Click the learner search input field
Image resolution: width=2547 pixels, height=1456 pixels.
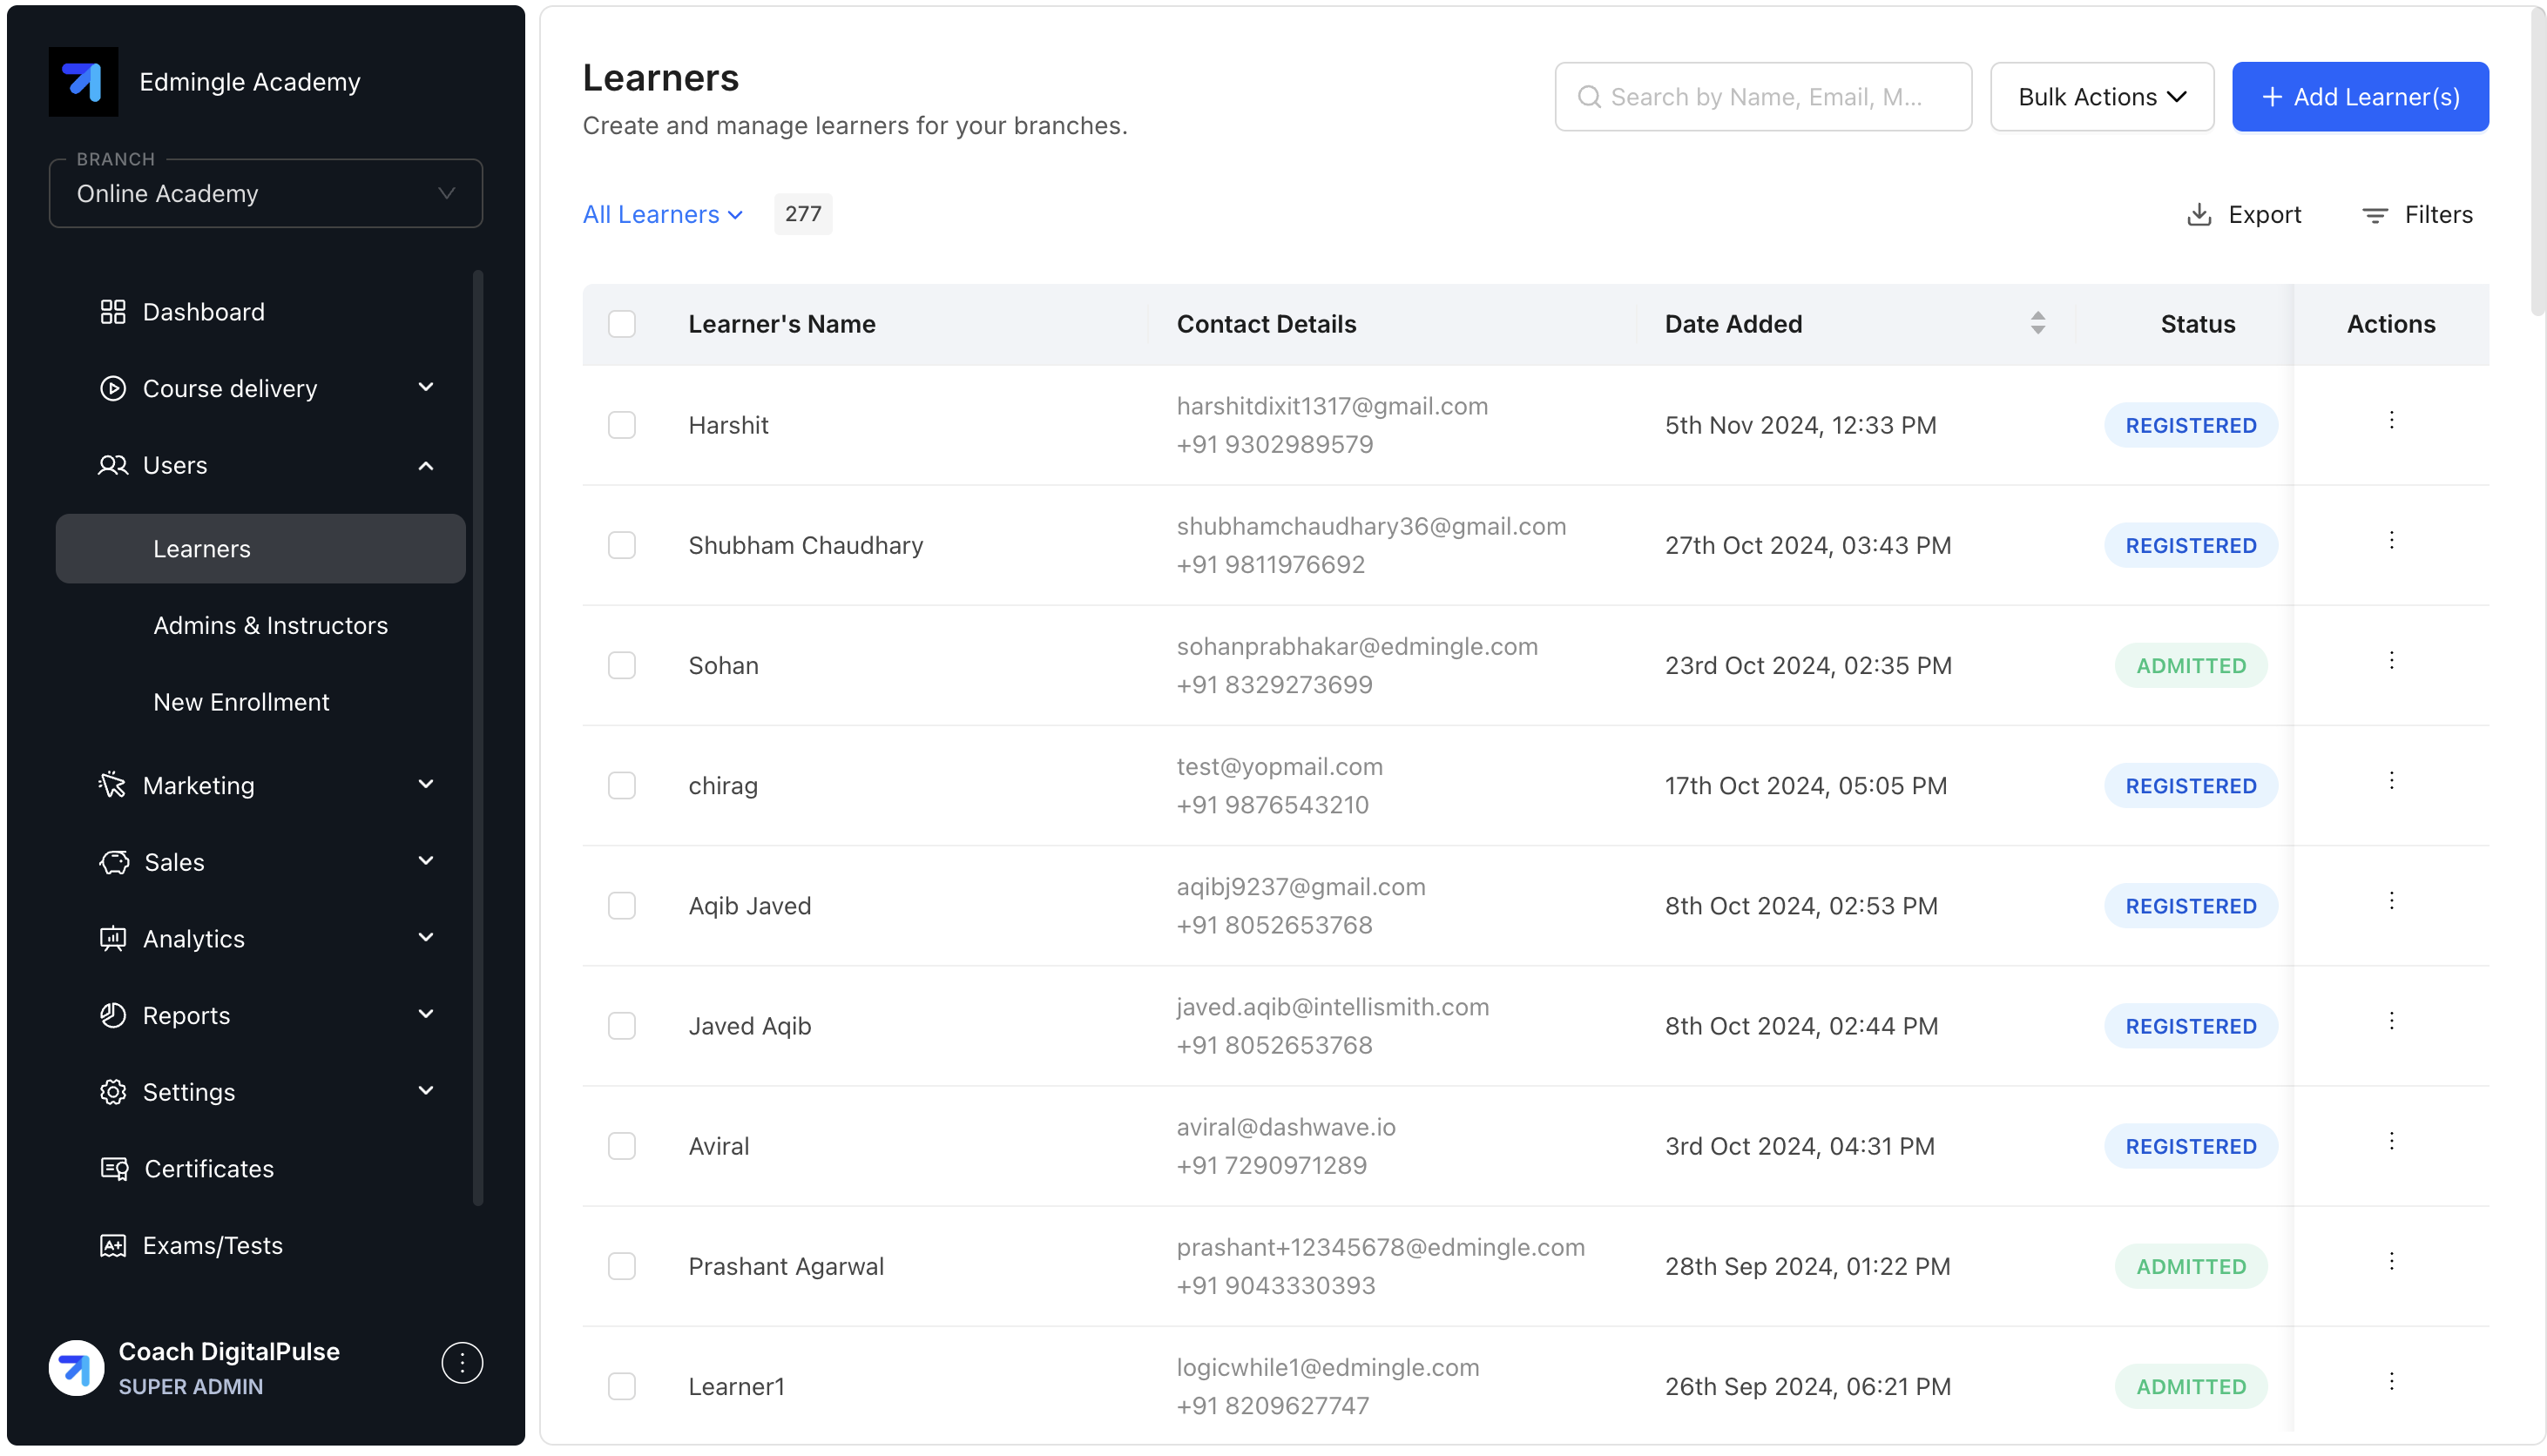1764,97
